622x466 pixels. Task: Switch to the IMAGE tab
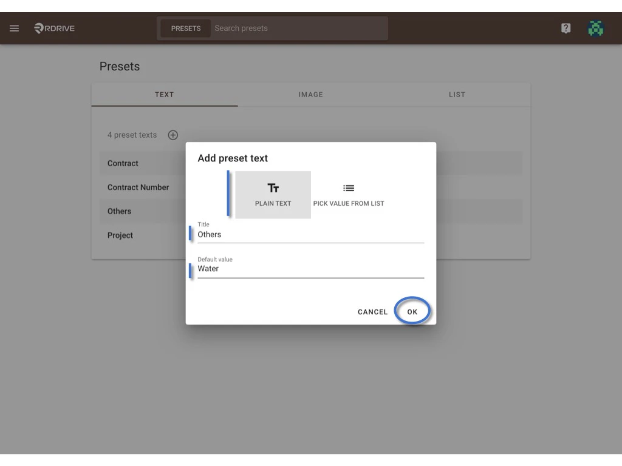pos(310,95)
